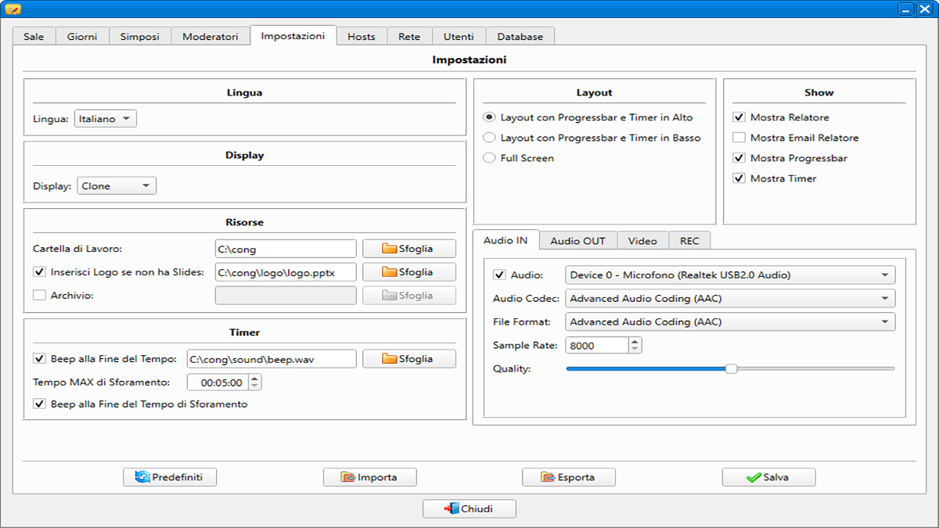Viewport: 939px width, 528px height.
Task: Click Sfoglia for Cartella di Lavoro
Action: [x=409, y=249]
